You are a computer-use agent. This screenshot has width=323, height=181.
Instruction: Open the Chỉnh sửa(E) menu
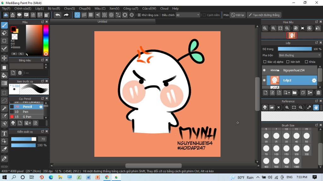(23, 8)
